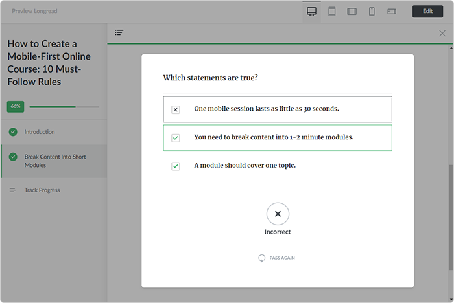Click the course title heading

pos(49,63)
